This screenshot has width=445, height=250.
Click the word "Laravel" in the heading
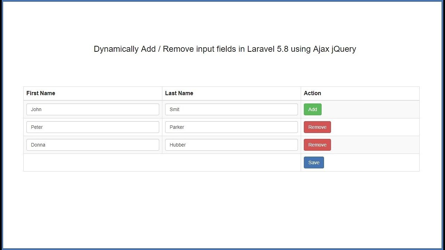[261, 49]
